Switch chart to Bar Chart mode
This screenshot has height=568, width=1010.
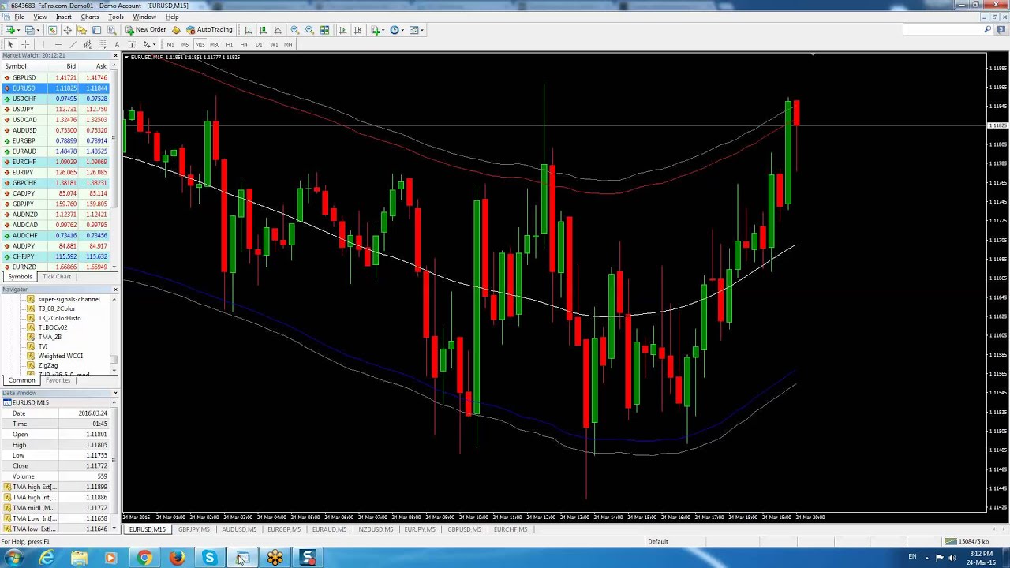tap(248, 30)
